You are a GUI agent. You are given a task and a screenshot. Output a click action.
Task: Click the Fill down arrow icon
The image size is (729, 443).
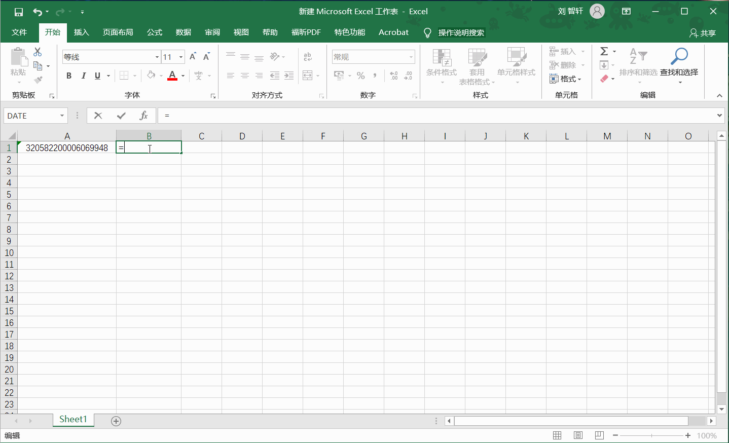click(604, 65)
